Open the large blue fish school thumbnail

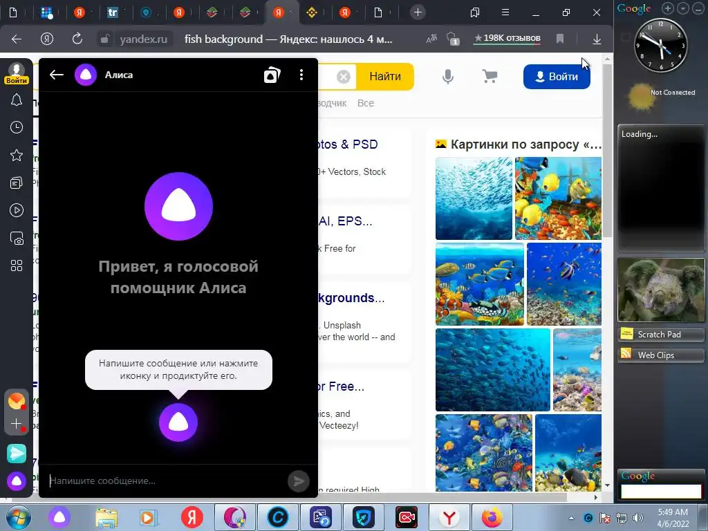pos(492,370)
